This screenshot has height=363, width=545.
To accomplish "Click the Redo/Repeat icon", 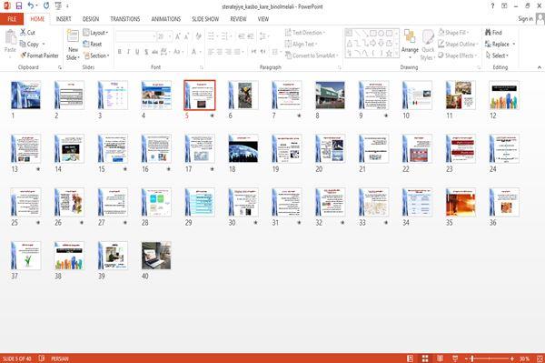I will [46, 6].
